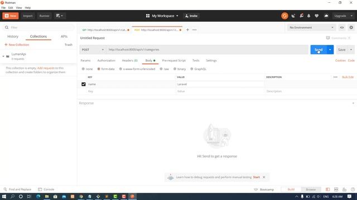
Task: Open the Runner
Action: click(44, 16)
